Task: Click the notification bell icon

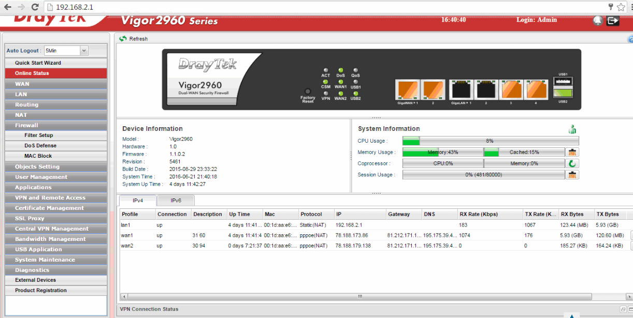Action: 598,21
